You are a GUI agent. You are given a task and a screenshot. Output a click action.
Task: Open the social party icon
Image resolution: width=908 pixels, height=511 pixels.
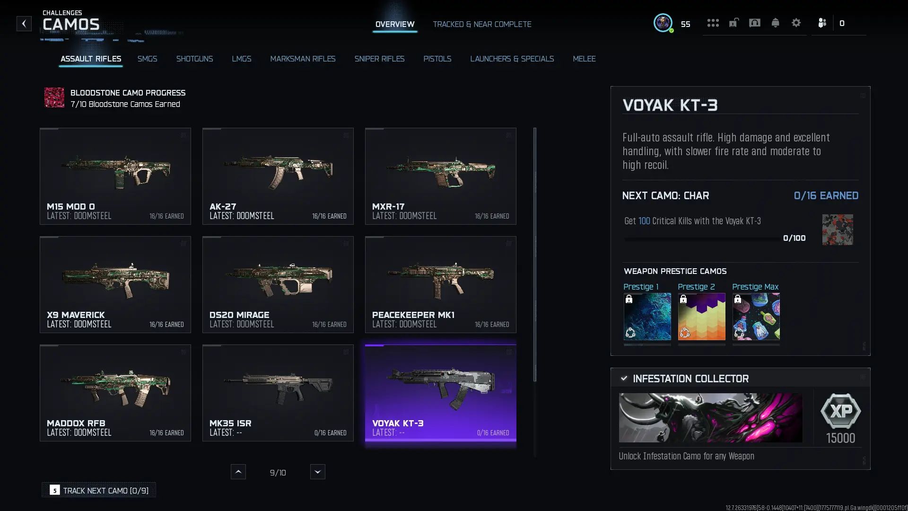822,23
